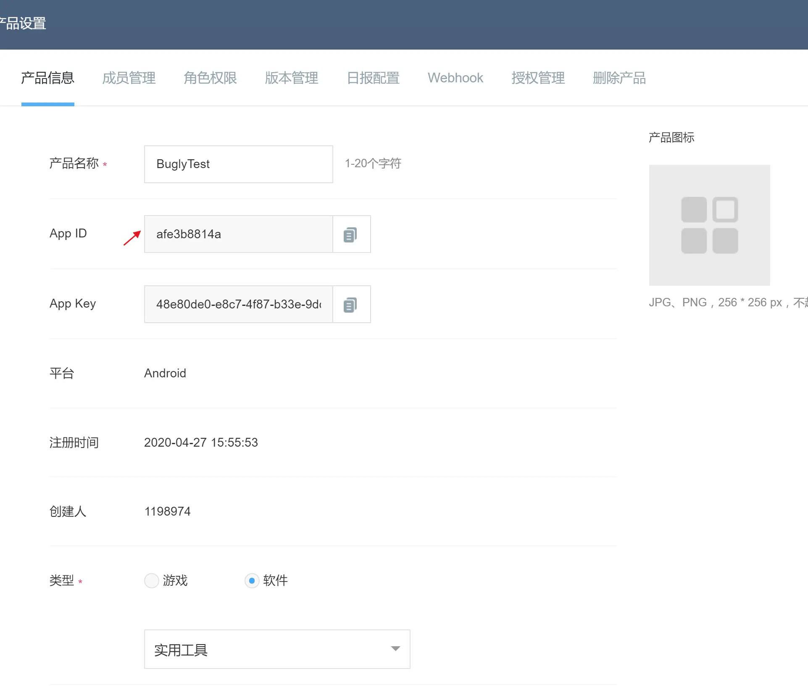
Task: Switch to the 角色权限 tab
Action: [210, 78]
